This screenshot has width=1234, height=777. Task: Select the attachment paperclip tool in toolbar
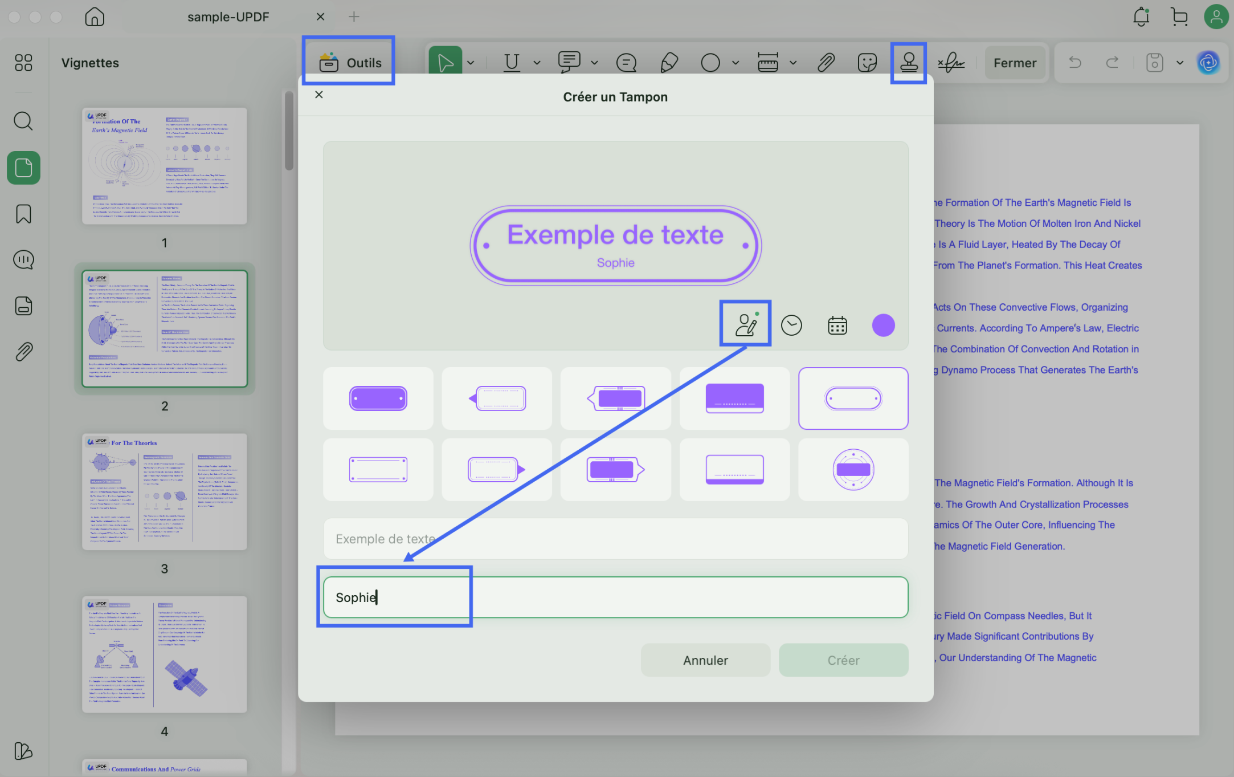(x=826, y=62)
